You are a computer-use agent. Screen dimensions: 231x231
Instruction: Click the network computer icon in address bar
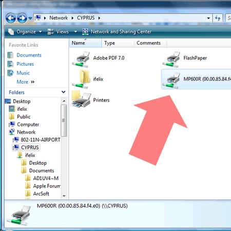[37, 17]
